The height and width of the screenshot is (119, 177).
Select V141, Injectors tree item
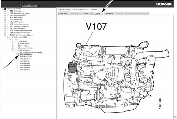tap(25, 59)
